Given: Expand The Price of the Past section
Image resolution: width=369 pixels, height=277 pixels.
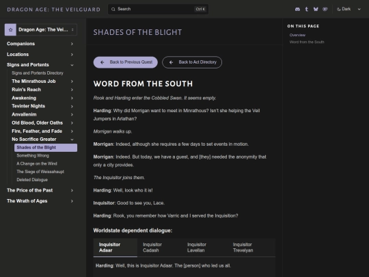Looking at the screenshot, I should tap(40, 190).
